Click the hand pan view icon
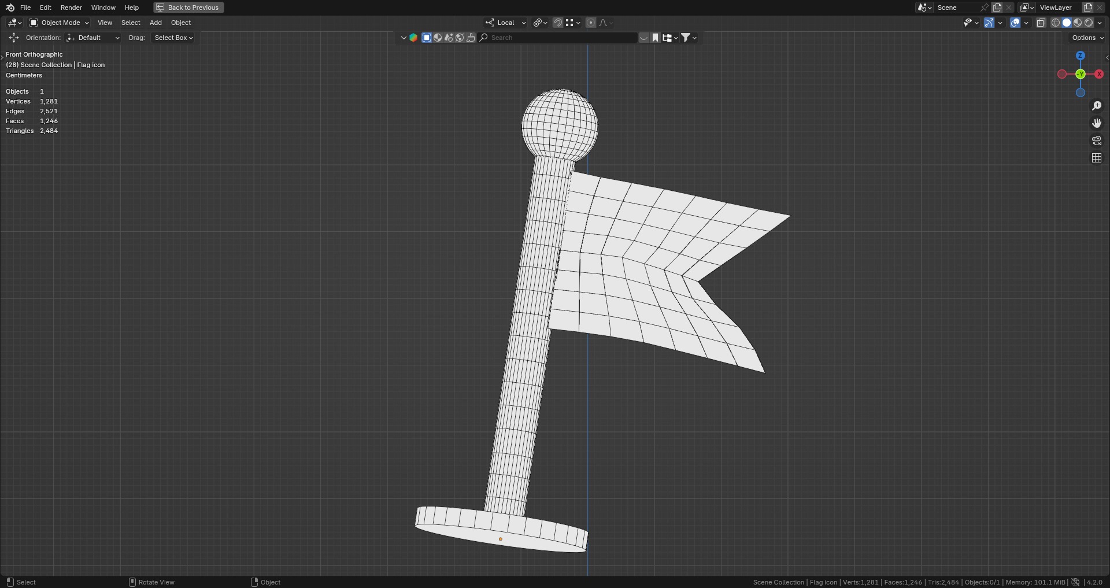 (x=1097, y=123)
